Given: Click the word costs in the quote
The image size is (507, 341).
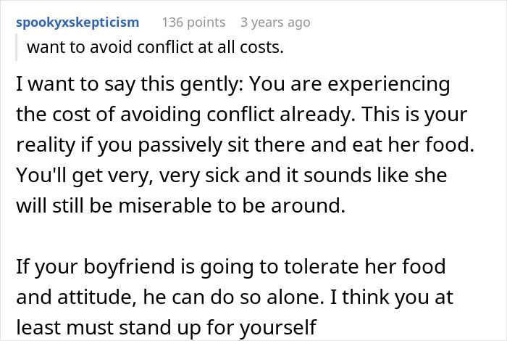Looking at the screenshot, I should 261,47.
